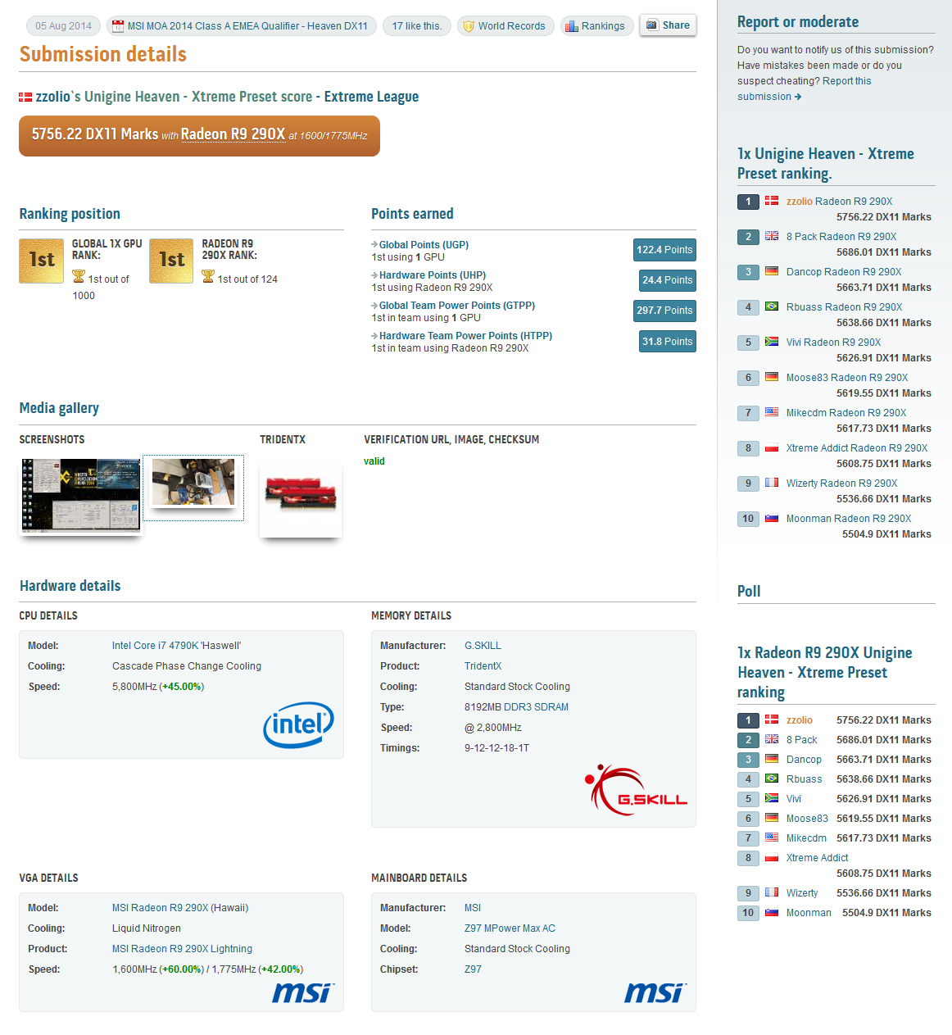Viewport: 952px width, 1035px height.
Task: Open Moose83 Radeon R9 290X ranking entry
Action: pyautogui.click(x=847, y=378)
